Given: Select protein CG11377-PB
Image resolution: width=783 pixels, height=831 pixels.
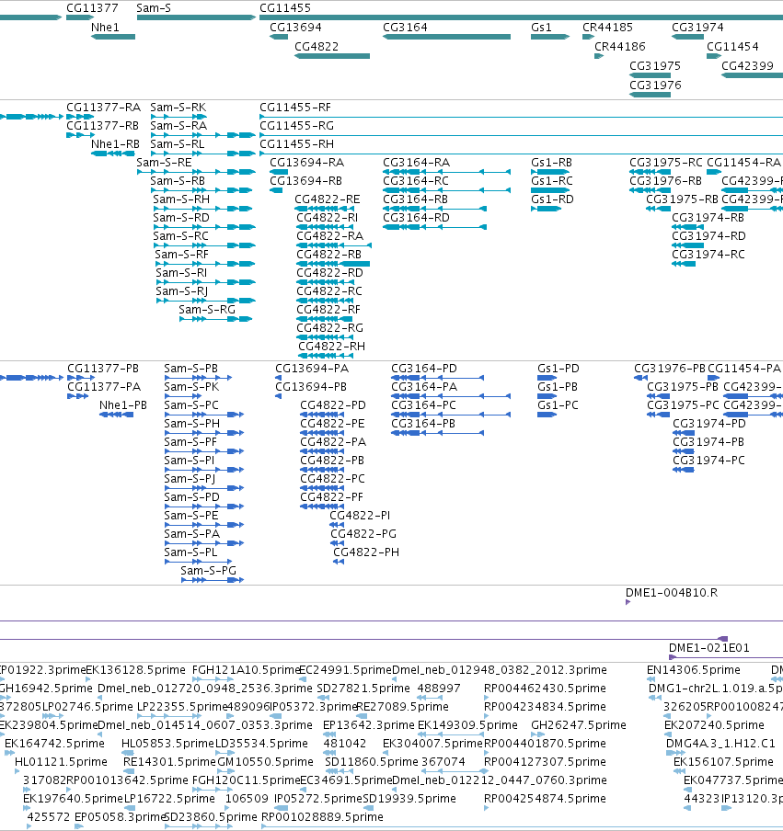Looking at the screenshot, I should pyautogui.click(x=103, y=369).
